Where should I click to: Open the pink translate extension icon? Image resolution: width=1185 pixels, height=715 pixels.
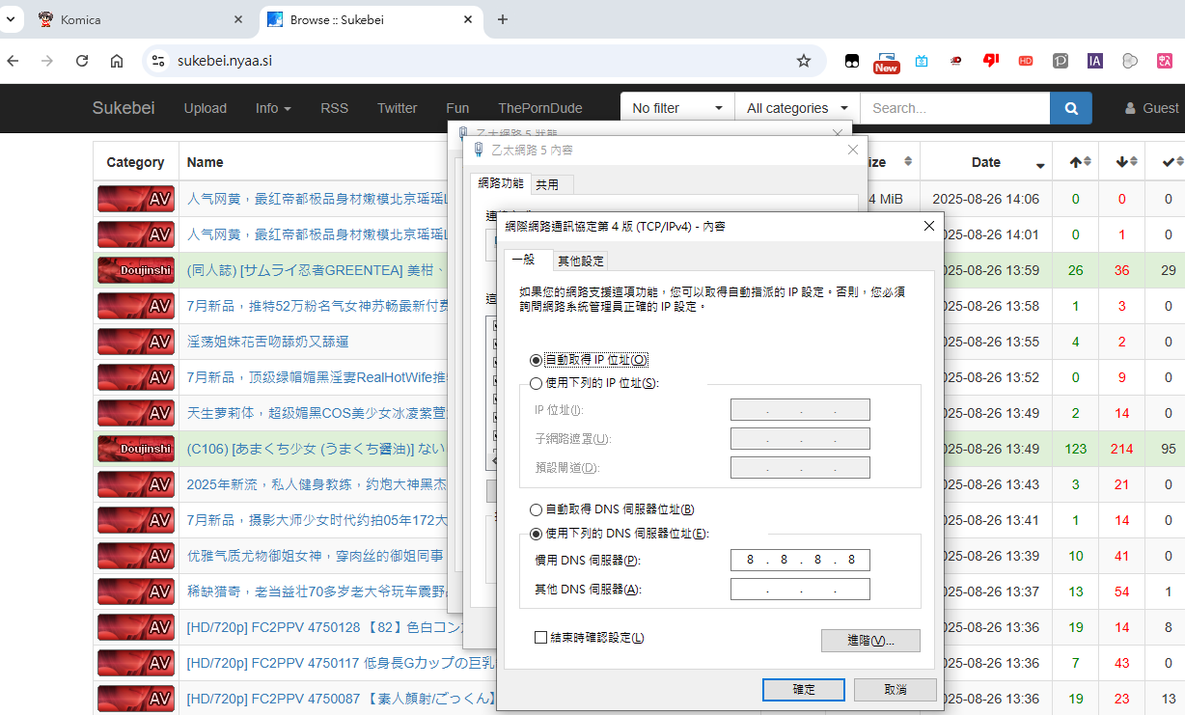click(x=1164, y=61)
